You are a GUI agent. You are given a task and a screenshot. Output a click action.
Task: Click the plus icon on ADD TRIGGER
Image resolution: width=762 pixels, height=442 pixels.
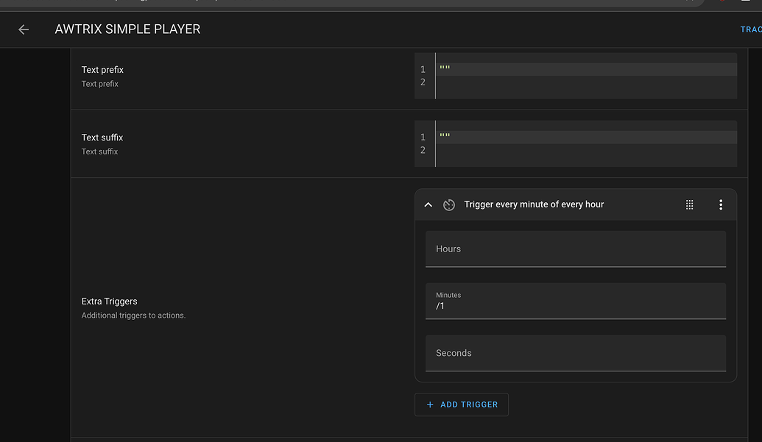(x=430, y=404)
